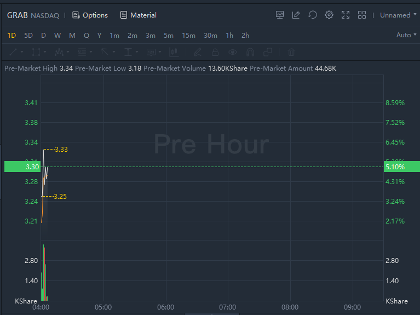Switch to the daily D timeframe
The image size is (420, 315).
tap(43, 36)
